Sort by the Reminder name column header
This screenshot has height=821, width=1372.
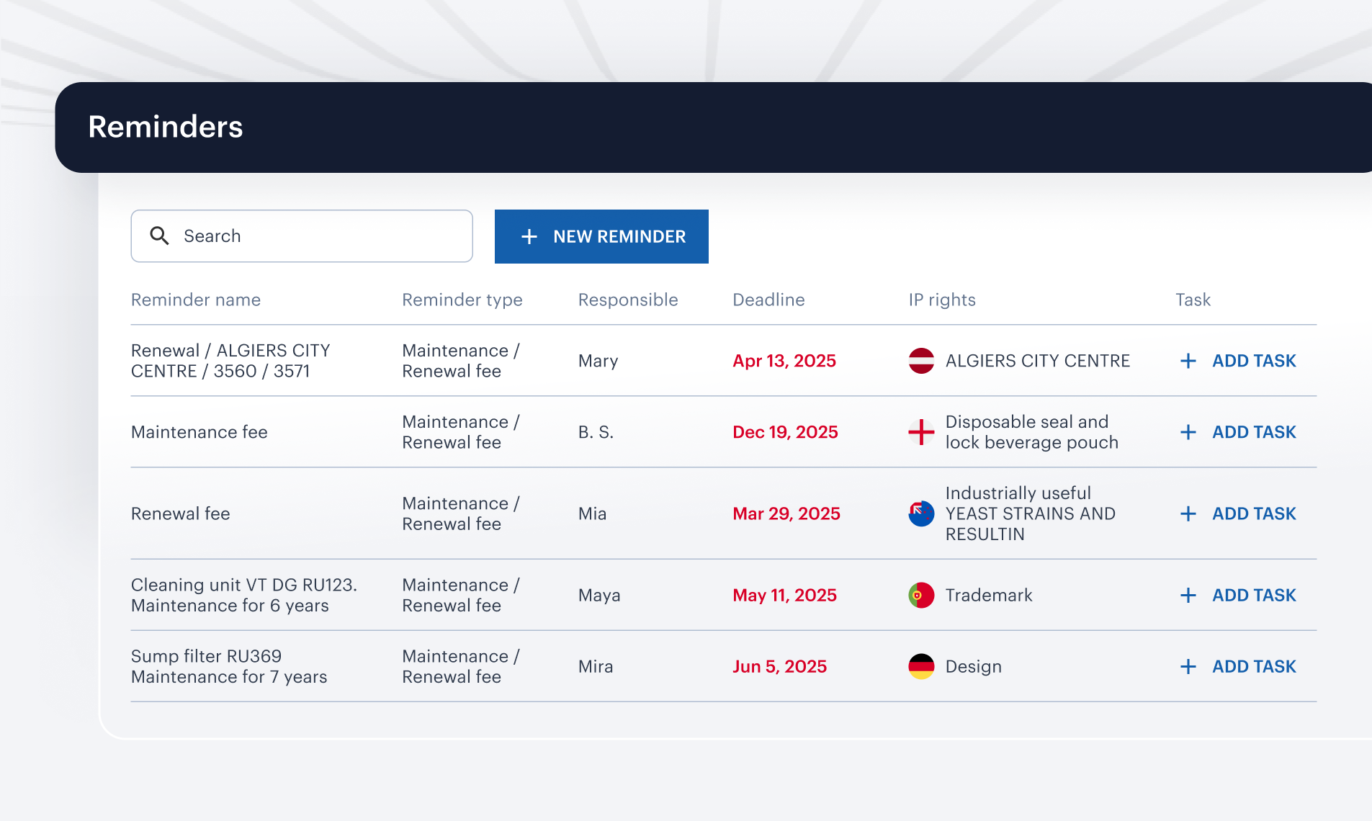(196, 300)
